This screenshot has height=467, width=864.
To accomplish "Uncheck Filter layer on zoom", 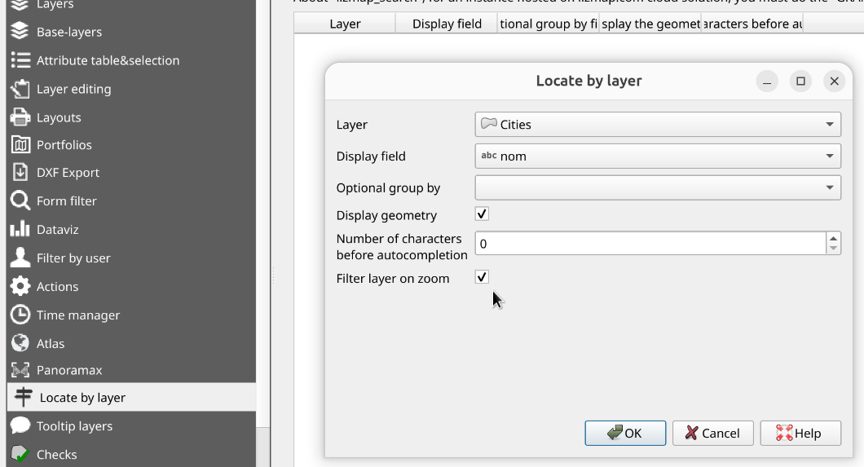I will click(483, 277).
